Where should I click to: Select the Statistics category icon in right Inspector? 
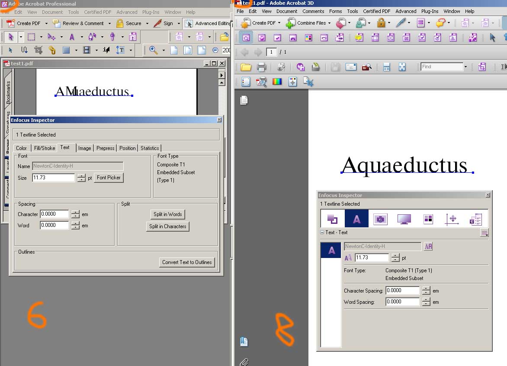click(475, 220)
